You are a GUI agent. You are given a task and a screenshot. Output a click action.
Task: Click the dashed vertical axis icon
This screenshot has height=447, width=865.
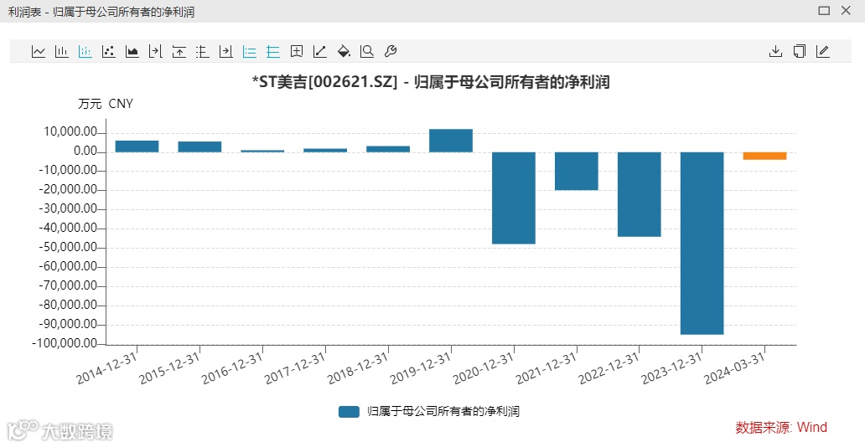coord(203,52)
